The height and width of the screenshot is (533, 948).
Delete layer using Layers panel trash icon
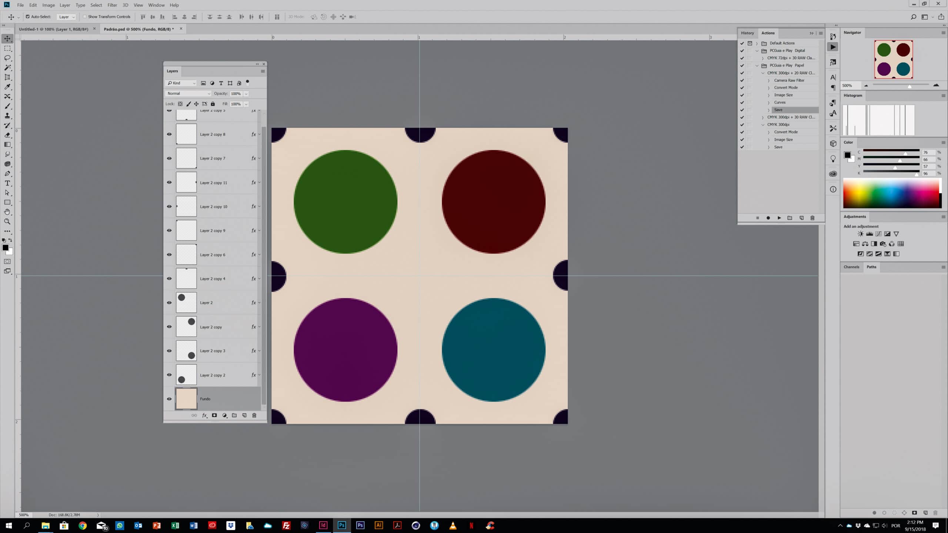point(254,415)
